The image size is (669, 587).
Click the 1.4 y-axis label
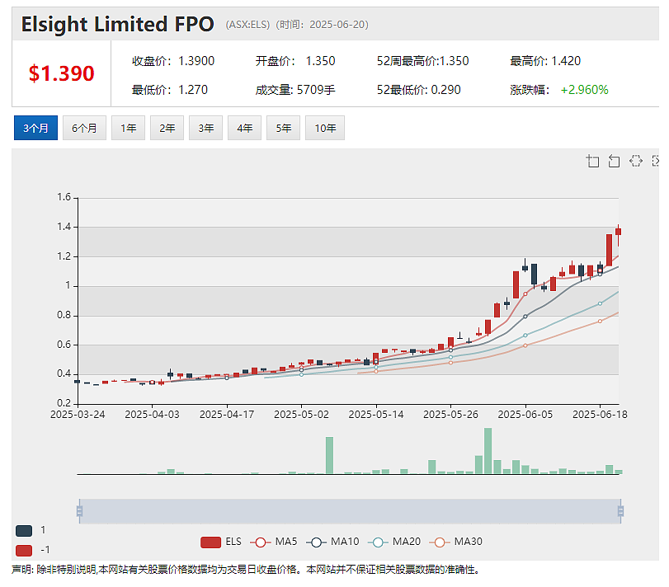64,227
